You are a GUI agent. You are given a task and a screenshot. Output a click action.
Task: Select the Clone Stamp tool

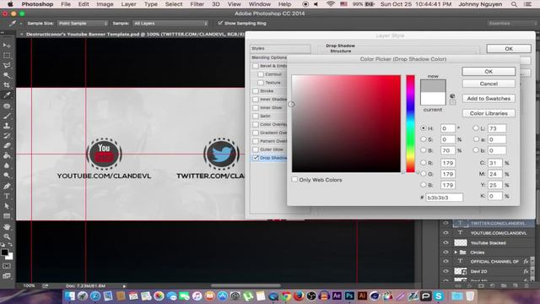pos(7,126)
